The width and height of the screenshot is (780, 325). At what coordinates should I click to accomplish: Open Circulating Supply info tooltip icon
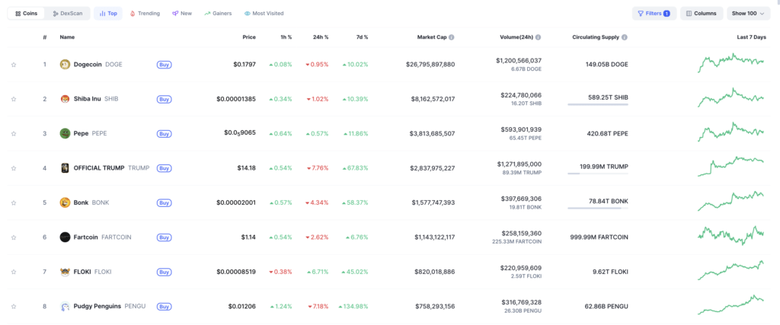(625, 37)
